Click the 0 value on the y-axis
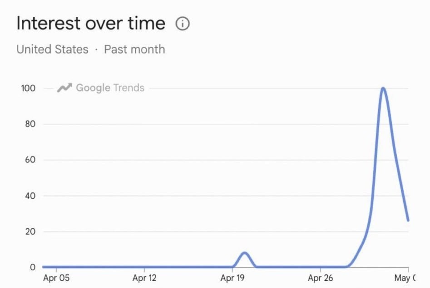Image resolution: width=430 pixels, height=288 pixels. coord(33,267)
